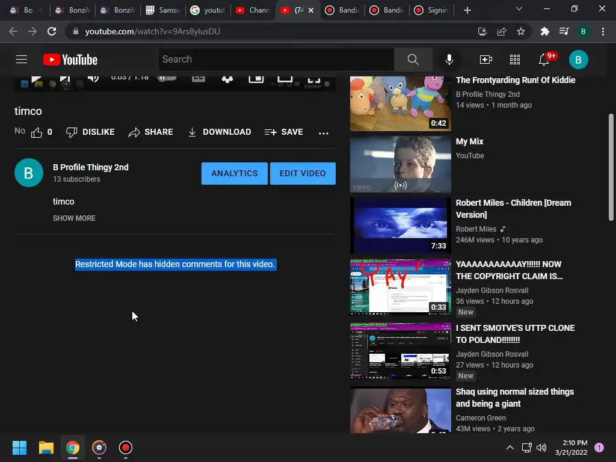Screen dimensions: 616x462
Task: Go back in Chrome
Action: click(x=13, y=31)
